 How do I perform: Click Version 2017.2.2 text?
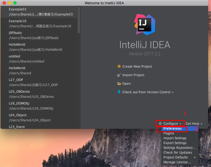click(x=144, y=54)
